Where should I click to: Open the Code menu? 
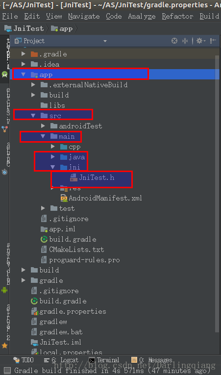114,16
